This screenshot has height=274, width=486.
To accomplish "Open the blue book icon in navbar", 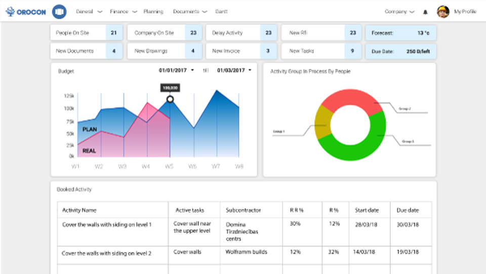I will (59, 11).
